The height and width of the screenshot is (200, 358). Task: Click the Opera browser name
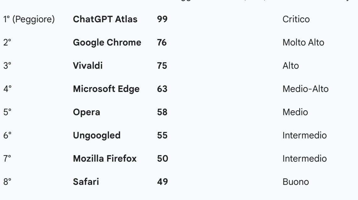click(x=86, y=112)
